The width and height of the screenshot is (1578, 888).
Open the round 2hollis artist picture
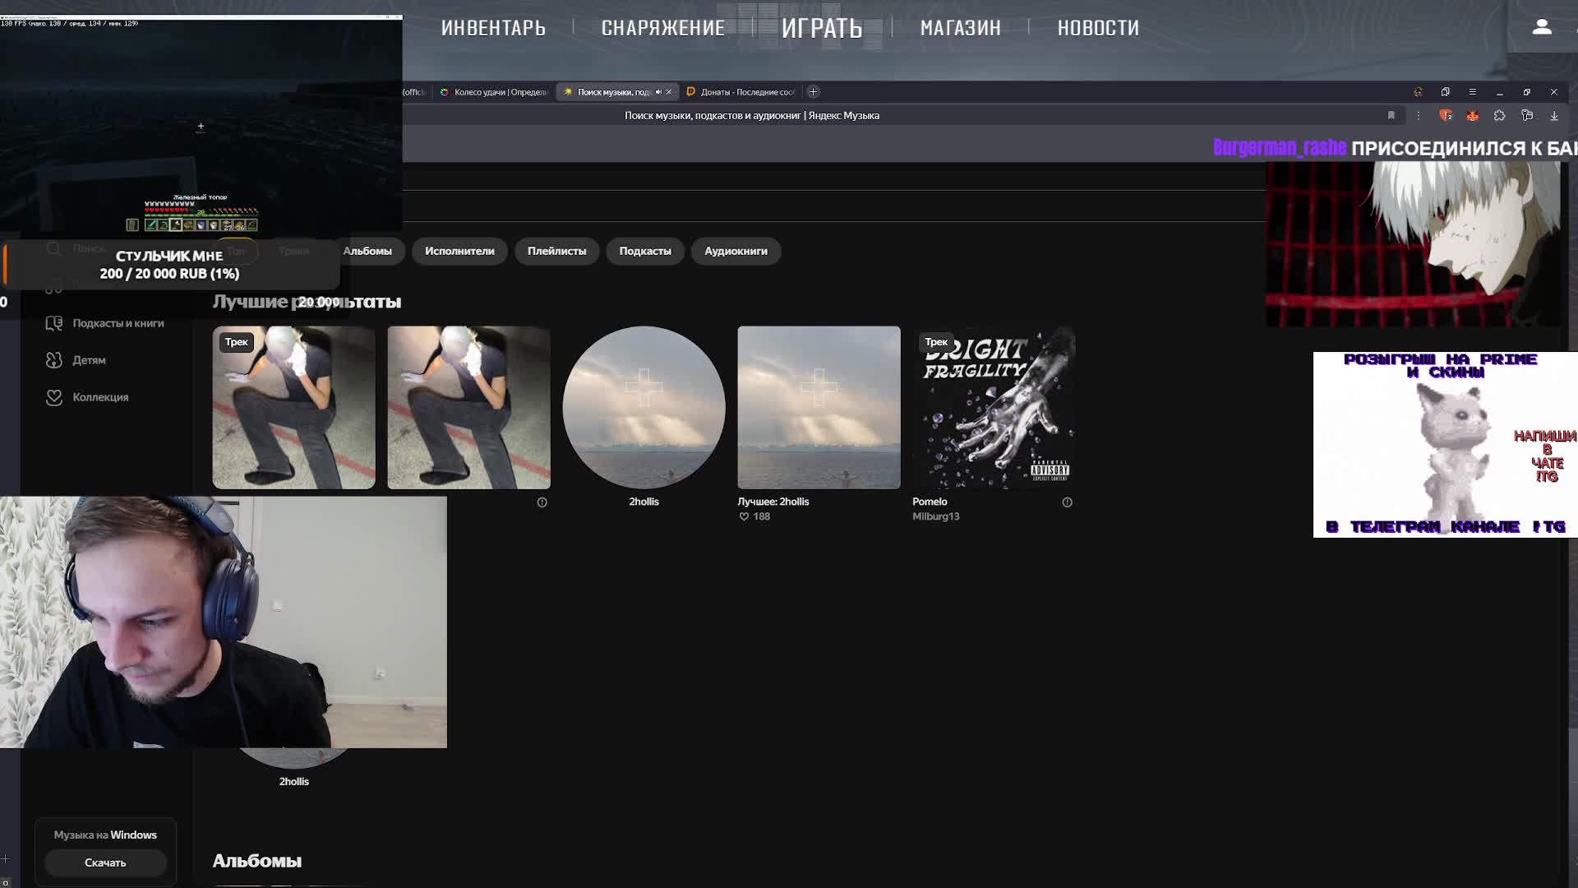tap(644, 408)
